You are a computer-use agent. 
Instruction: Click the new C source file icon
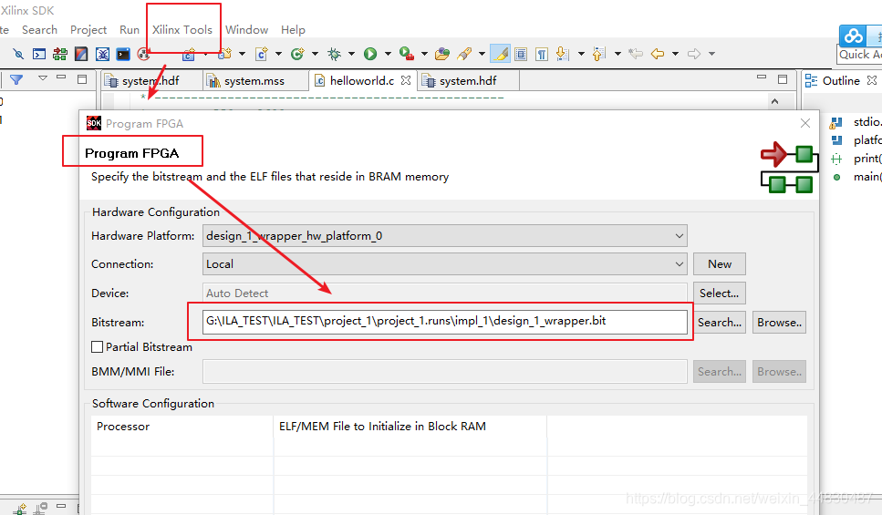point(262,54)
